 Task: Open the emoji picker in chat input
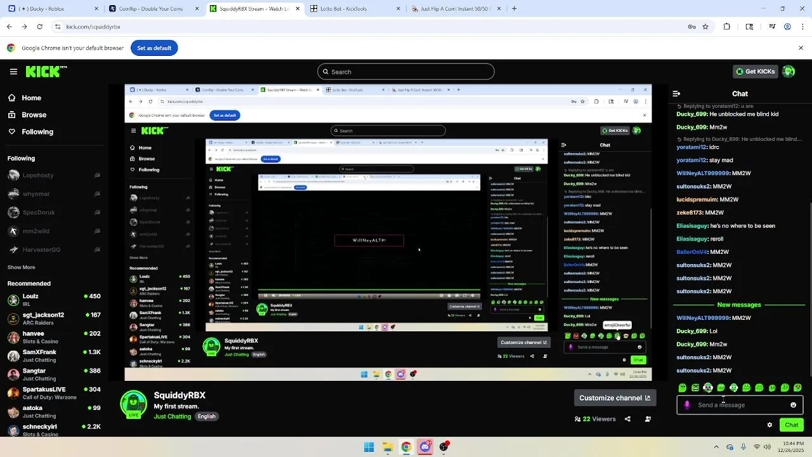point(793,405)
